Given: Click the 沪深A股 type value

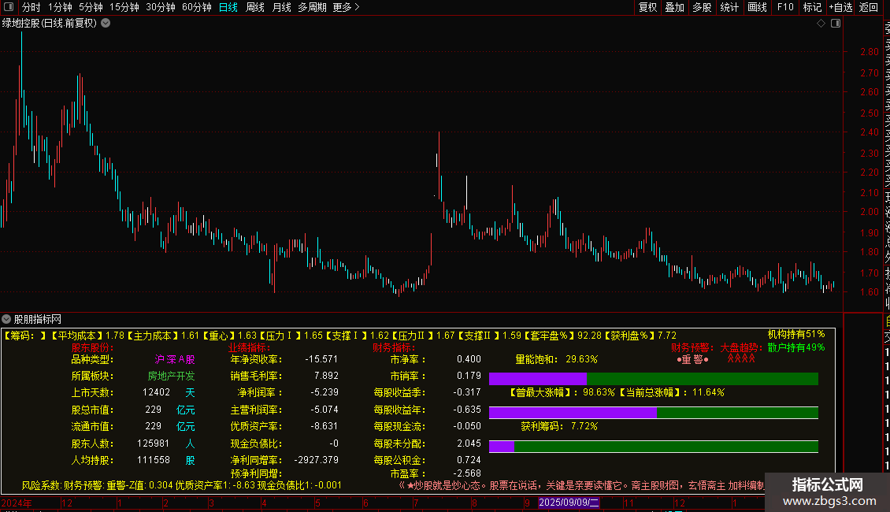Looking at the screenshot, I should pyautogui.click(x=175, y=359).
